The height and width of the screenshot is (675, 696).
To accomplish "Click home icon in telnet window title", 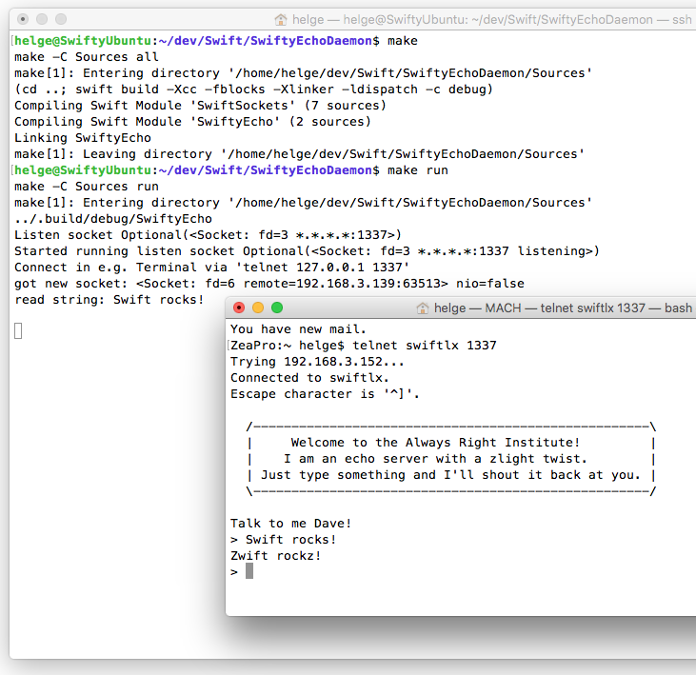I will click(x=422, y=308).
